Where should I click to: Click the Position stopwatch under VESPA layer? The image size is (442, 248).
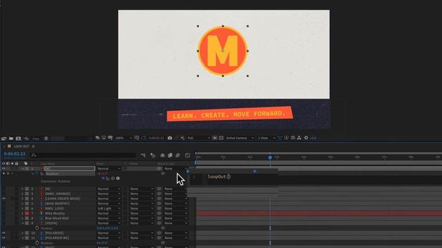[x=37, y=228]
